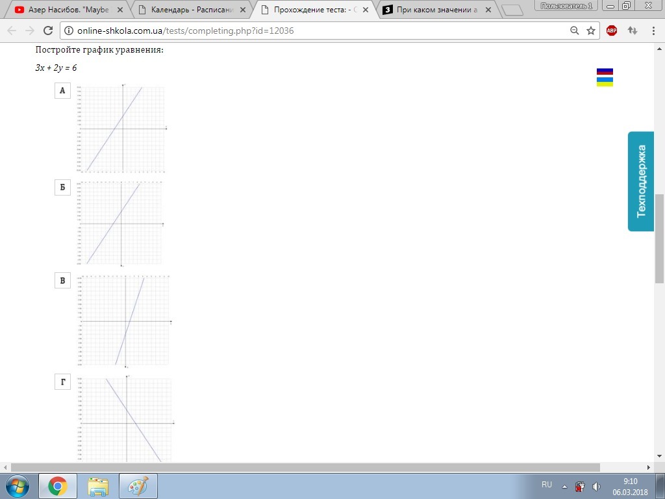
Task: Open a new browser tab
Action: click(x=512, y=10)
